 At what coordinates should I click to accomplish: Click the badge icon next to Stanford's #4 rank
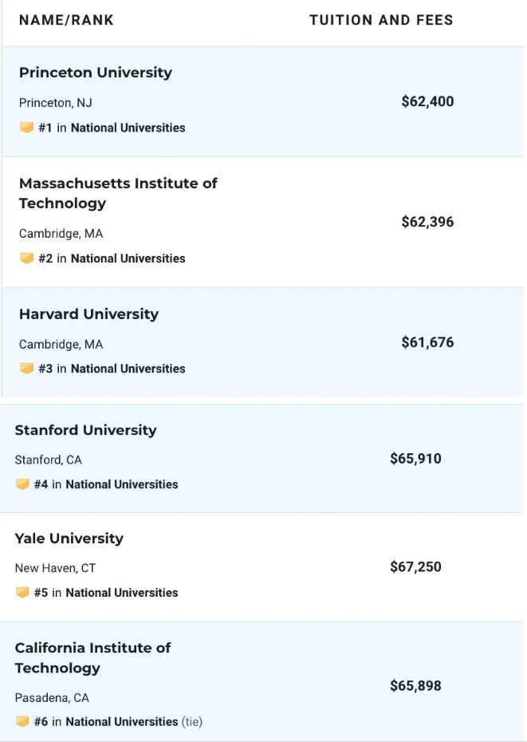(22, 484)
